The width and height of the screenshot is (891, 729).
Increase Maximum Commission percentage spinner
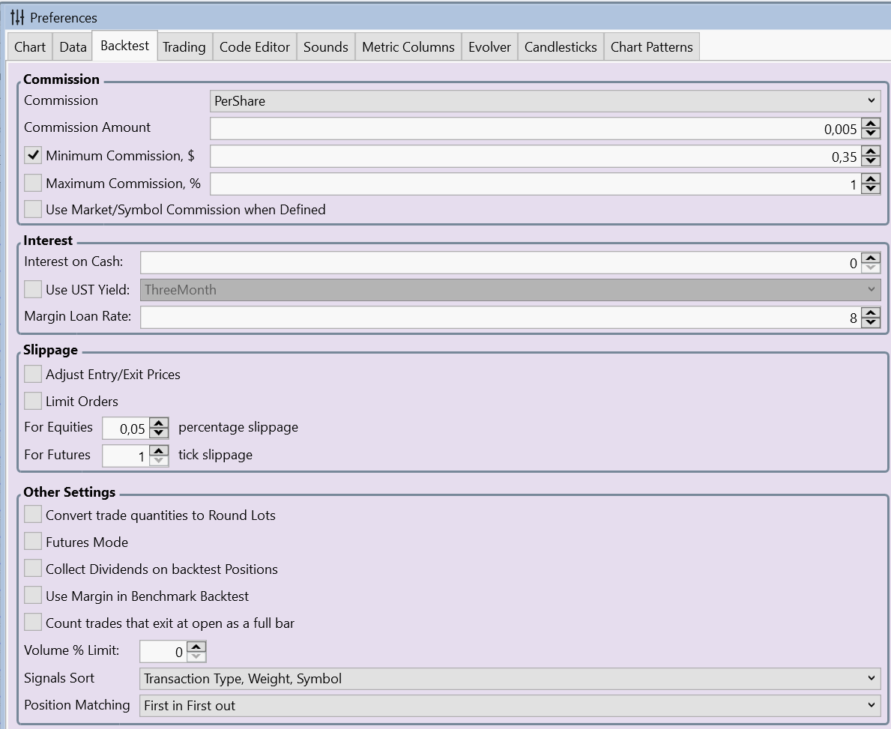point(870,179)
